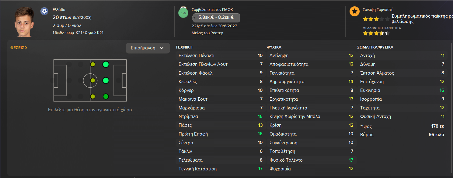This screenshot has width=453, height=178.
Task: Click the Τεχνική Κατάρτιση attribute row
Action: [220, 169]
